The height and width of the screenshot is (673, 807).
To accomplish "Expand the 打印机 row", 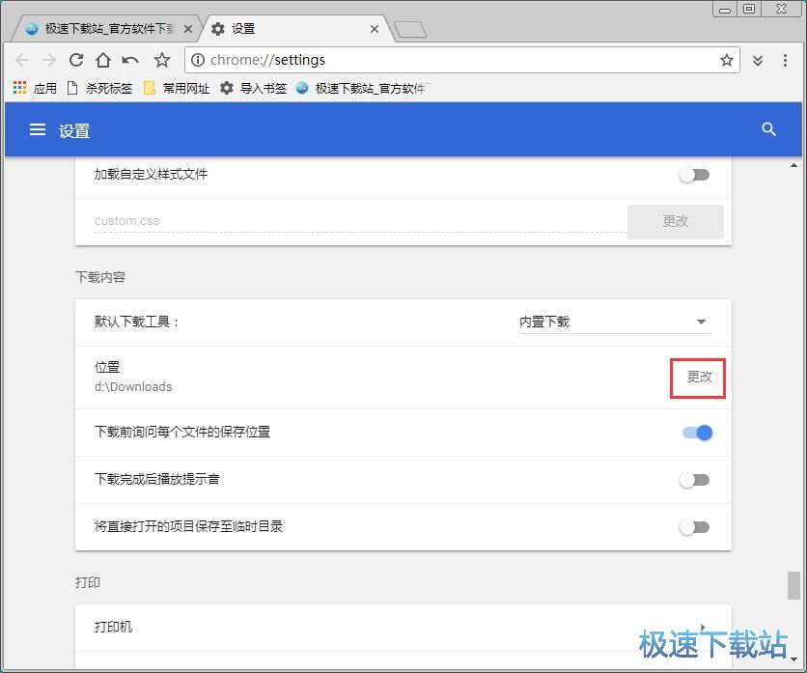I will click(403, 628).
